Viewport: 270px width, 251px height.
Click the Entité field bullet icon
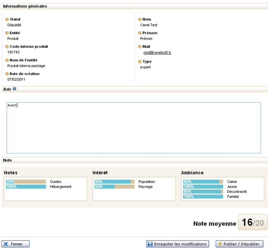(7, 33)
